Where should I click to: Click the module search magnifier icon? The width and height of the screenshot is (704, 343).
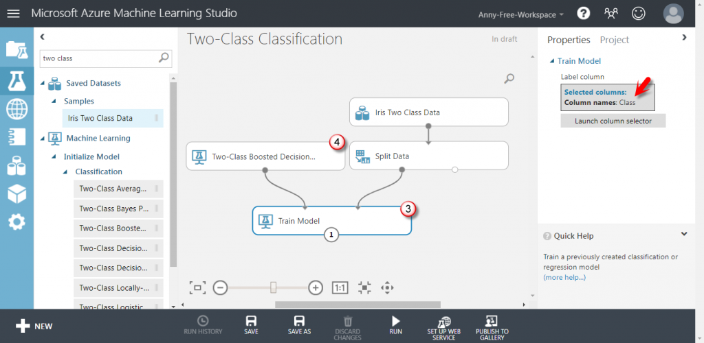coord(164,58)
